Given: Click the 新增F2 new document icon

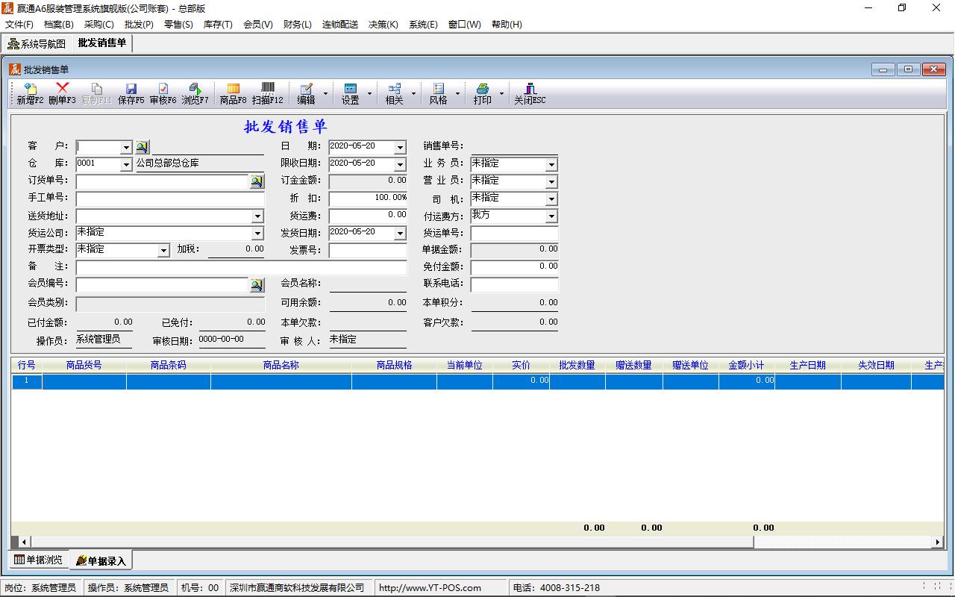Looking at the screenshot, I should (30, 93).
